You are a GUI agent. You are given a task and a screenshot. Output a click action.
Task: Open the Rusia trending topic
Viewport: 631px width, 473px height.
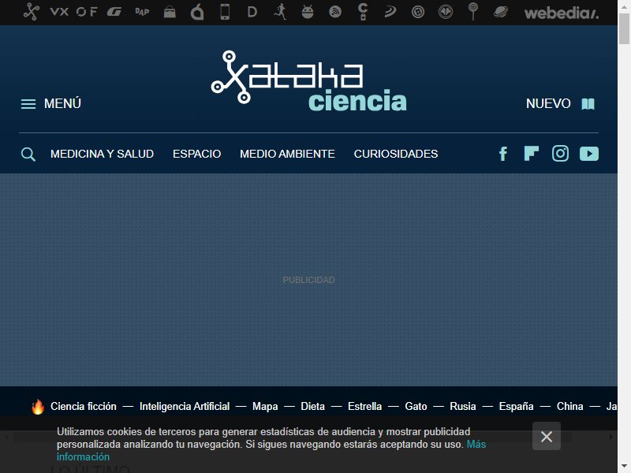click(x=463, y=407)
